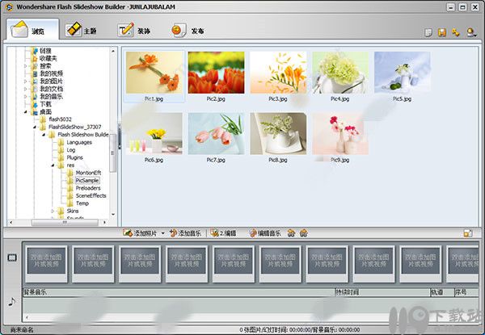Select the MontionEft folder

point(88,173)
